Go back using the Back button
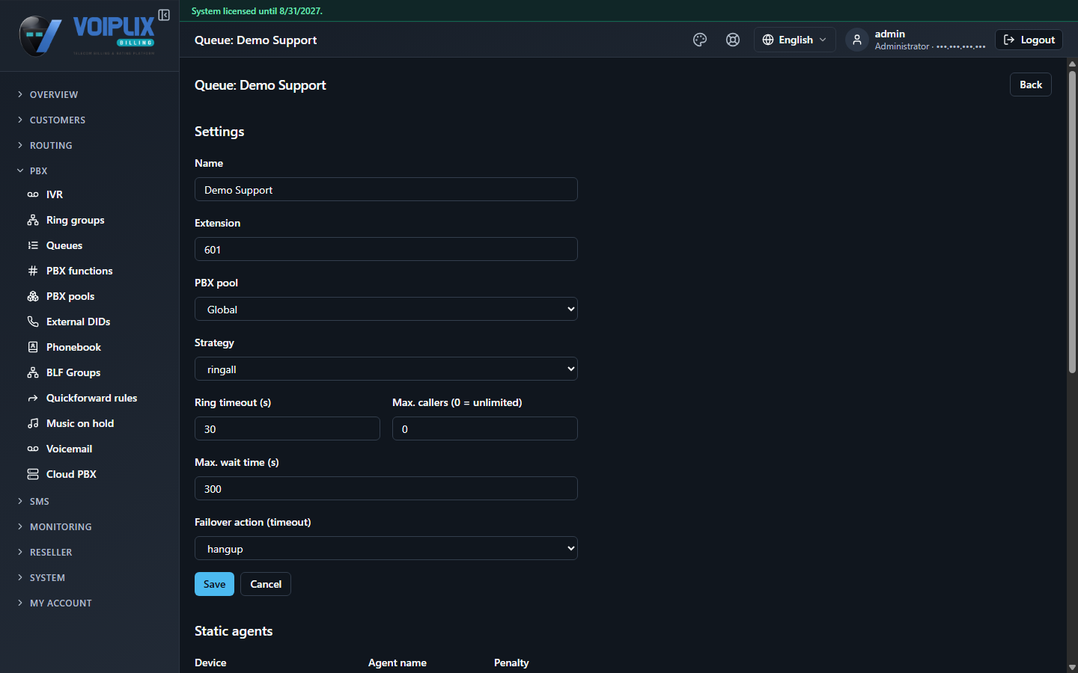 tap(1031, 84)
